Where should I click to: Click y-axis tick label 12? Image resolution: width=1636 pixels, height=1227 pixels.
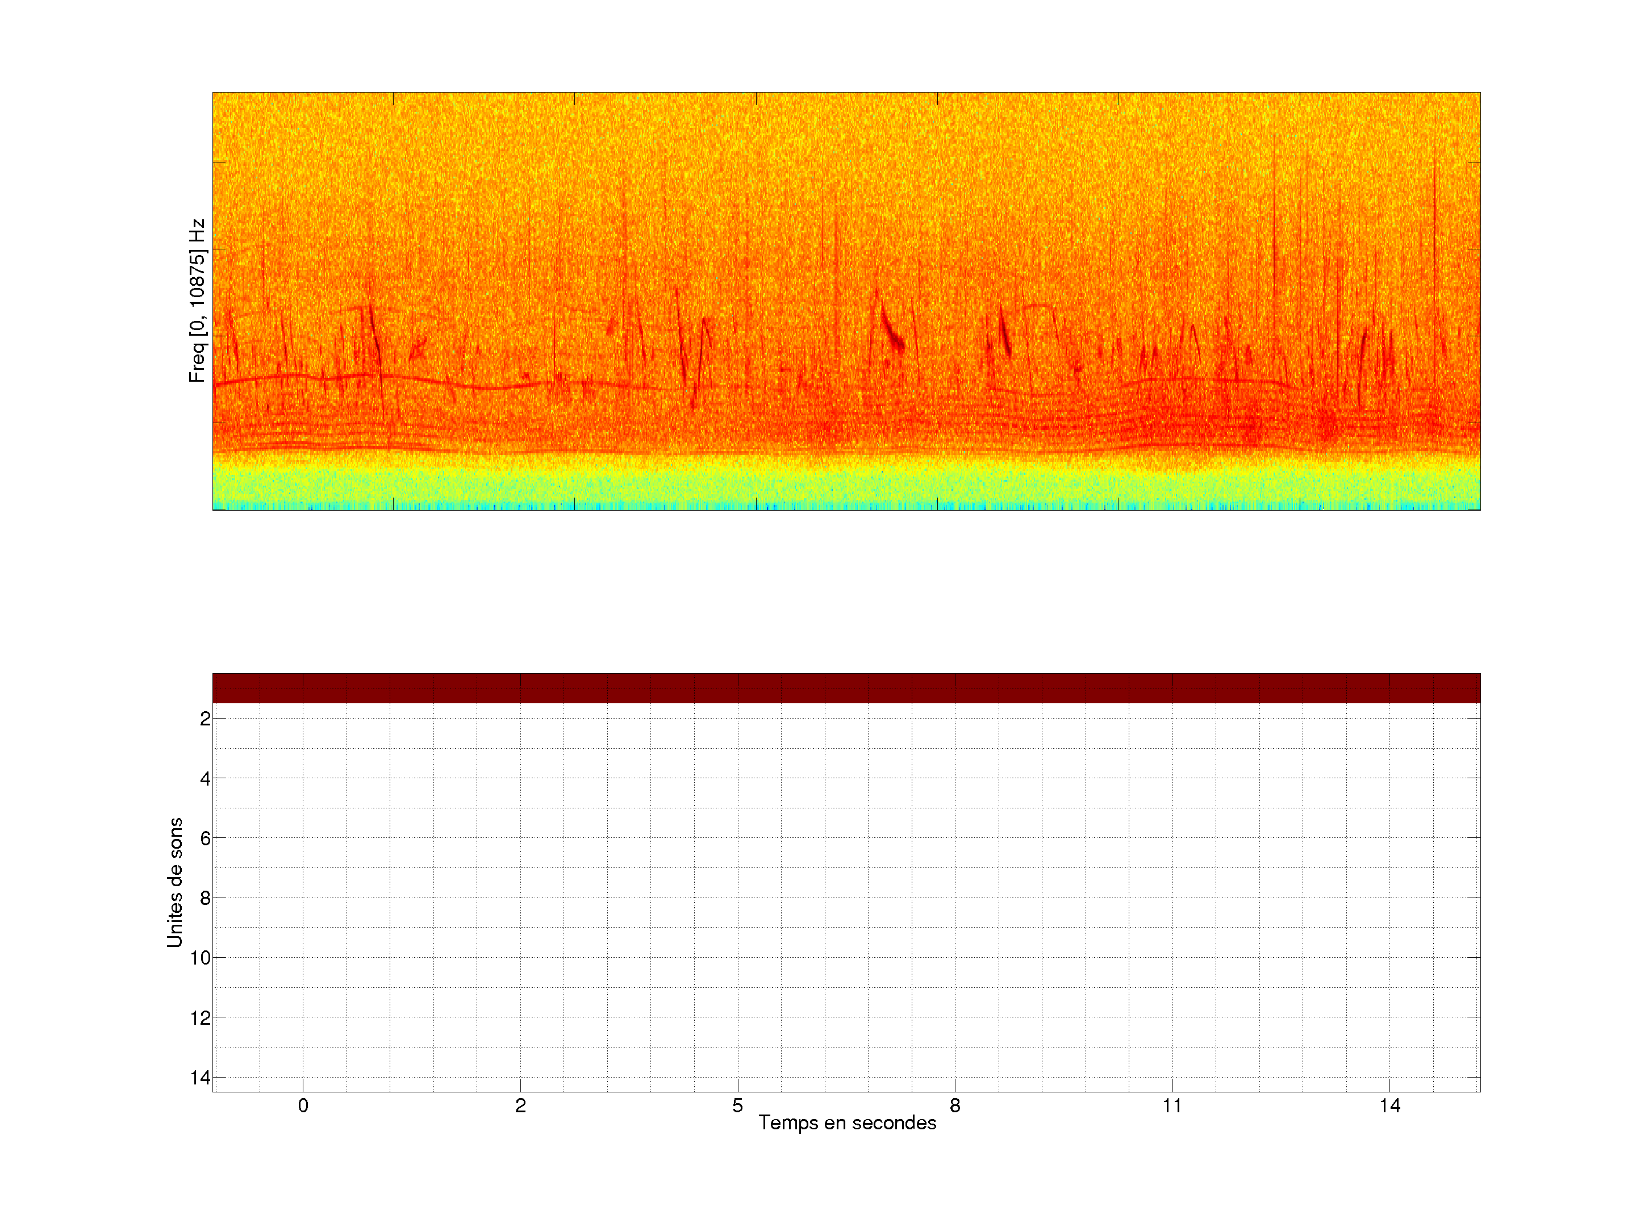click(x=201, y=1019)
